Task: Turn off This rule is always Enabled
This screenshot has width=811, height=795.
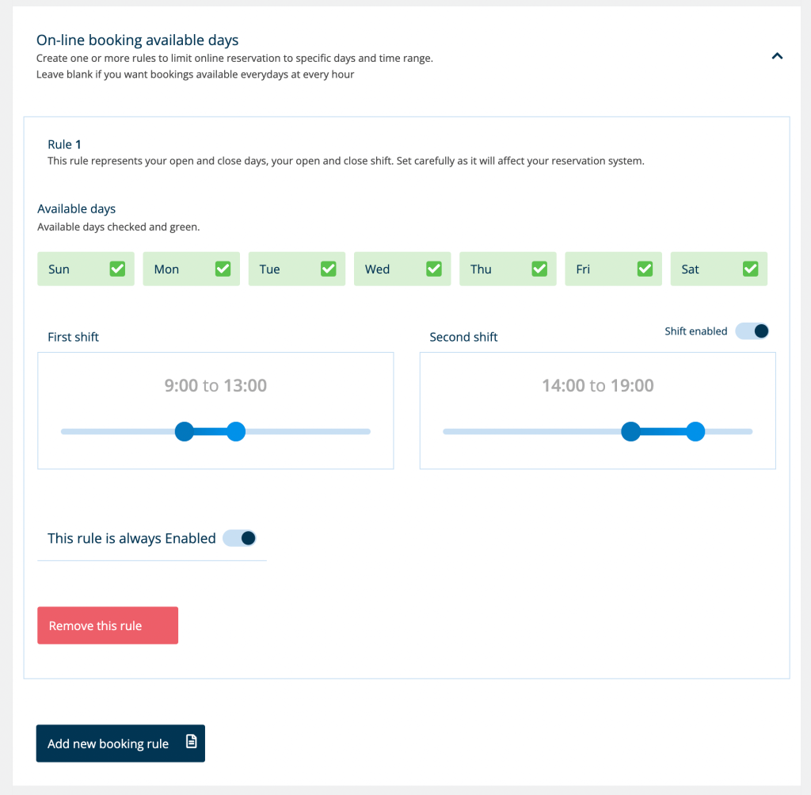Action: click(240, 538)
